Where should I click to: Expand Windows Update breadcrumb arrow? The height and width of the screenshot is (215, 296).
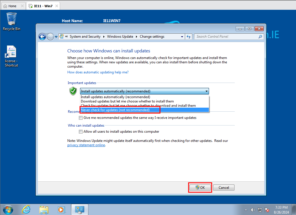click(137, 37)
